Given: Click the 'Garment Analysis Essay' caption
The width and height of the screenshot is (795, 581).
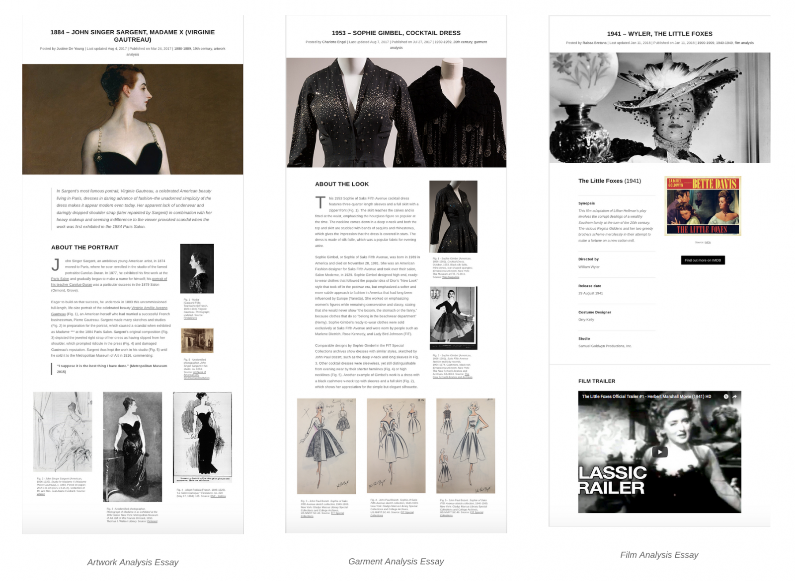Looking at the screenshot, I should click(396, 561).
